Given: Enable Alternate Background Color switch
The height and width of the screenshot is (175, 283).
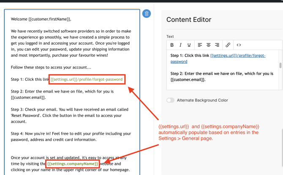Looking at the screenshot, I should tap(170, 100).
